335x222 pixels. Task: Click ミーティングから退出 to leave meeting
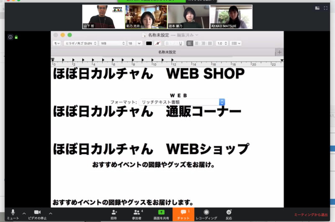(x=311, y=214)
